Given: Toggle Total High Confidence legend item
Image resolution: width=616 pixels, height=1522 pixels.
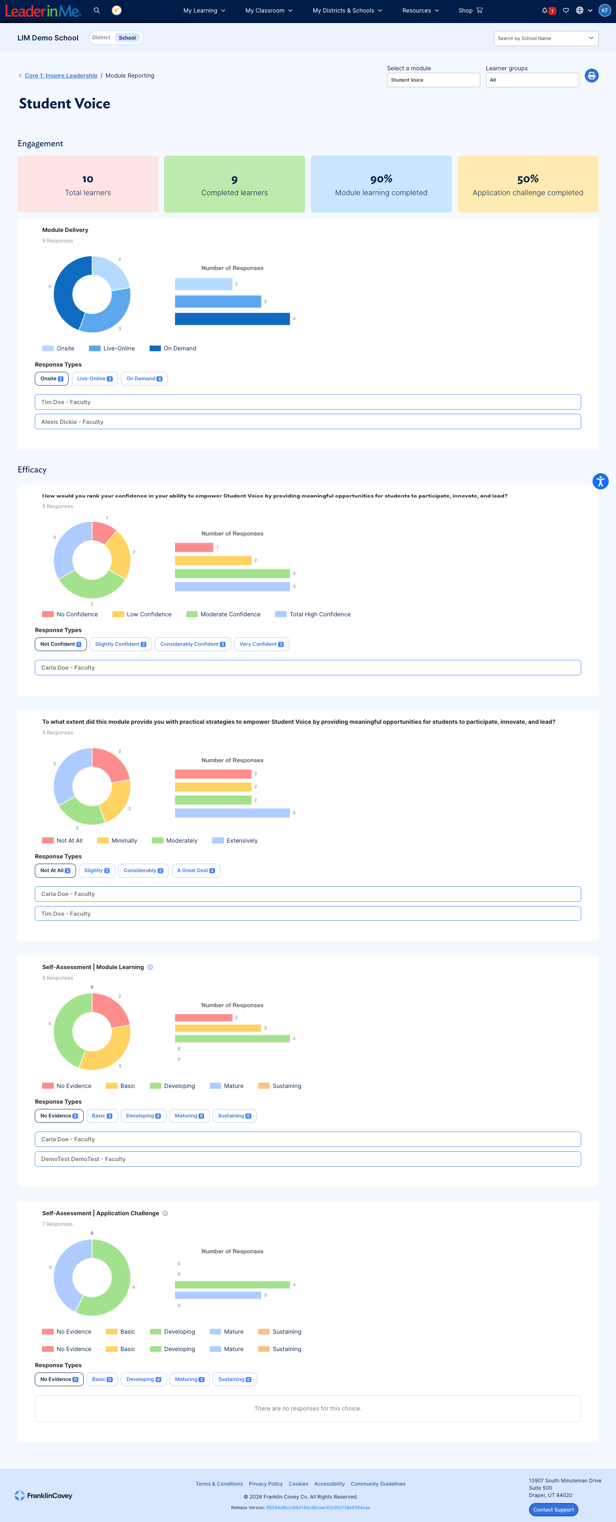Looking at the screenshot, I should (x=313, y=614).
